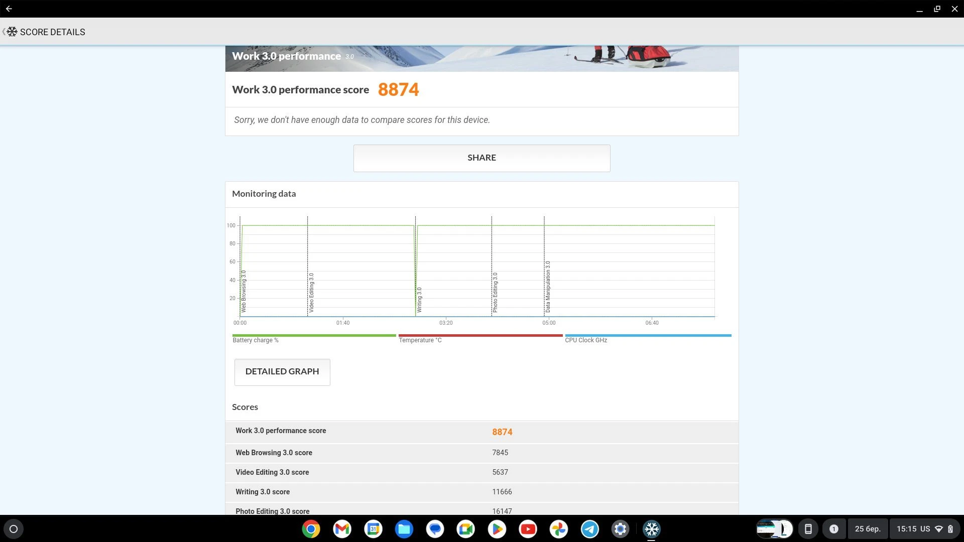
Task: Go back using the top-left arrow
Action: click(x=9, y=9)
